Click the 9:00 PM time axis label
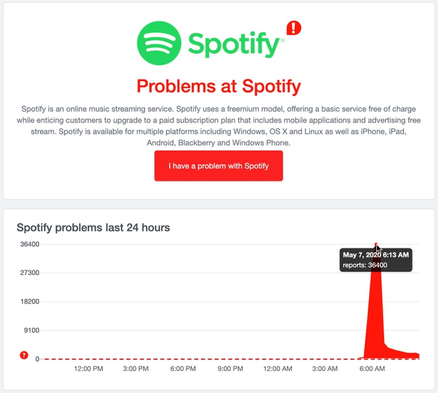Image resolution: width=438 pixels, height=393 pixels. click(230, 368)
